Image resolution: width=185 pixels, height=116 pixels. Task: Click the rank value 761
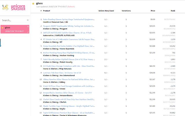tap(174, 53)
